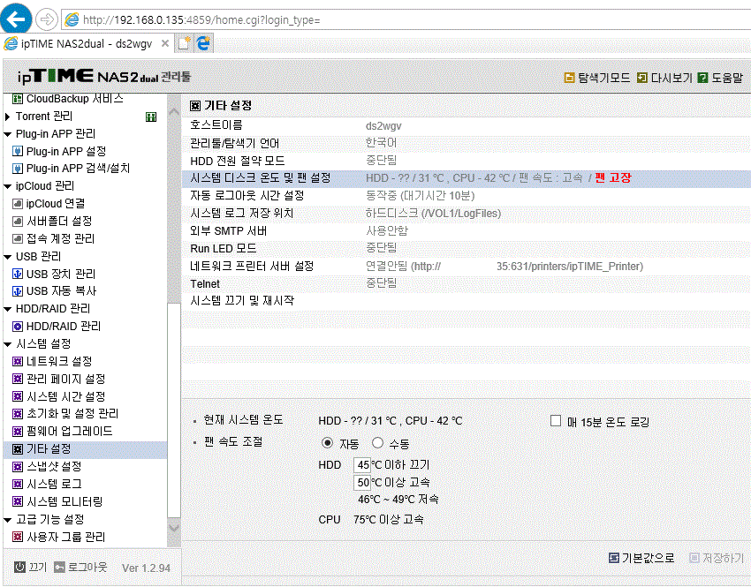The height and width of the screenshot is (587, 751).
Task: Collapse the 시스템 설정 section
Action: [x=7, y=344]
